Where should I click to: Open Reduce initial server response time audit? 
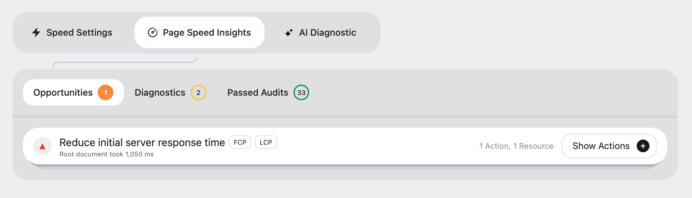(142, 142)
